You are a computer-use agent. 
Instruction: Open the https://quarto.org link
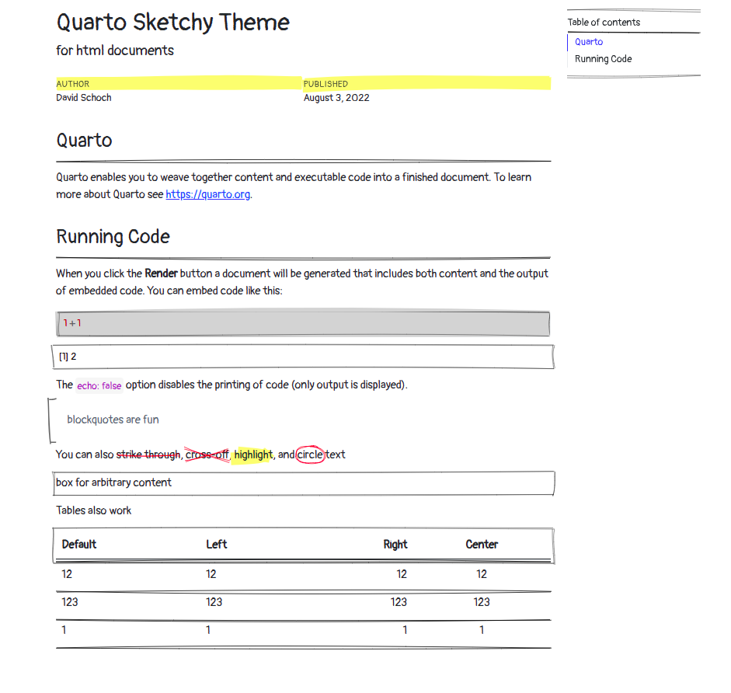[208, 194]
